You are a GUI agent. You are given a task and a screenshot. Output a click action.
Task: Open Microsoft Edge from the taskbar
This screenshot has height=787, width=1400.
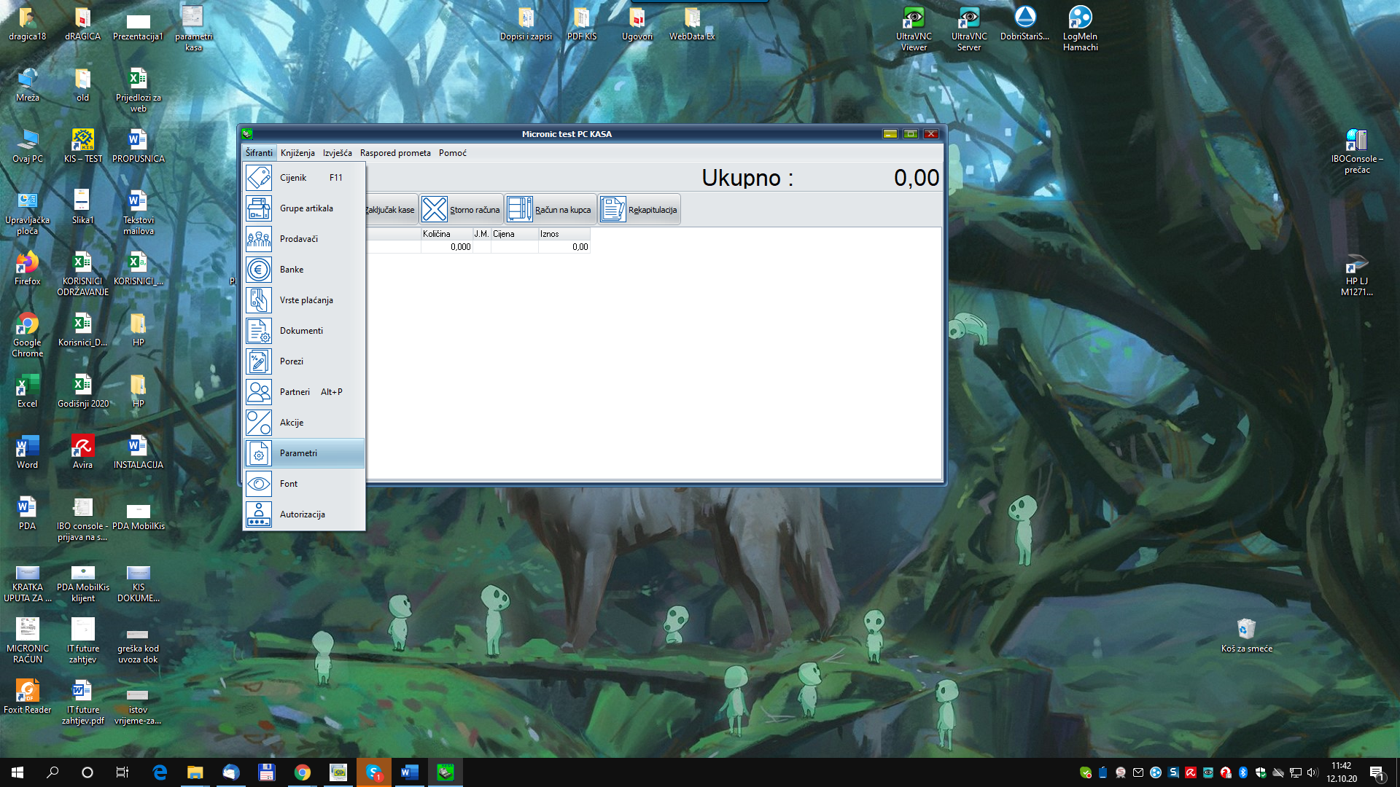[x=159, y=772]
